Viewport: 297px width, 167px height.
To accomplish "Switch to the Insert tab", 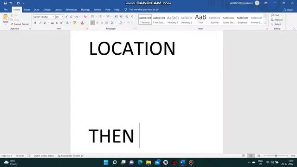I will click(x=27, y=10).
